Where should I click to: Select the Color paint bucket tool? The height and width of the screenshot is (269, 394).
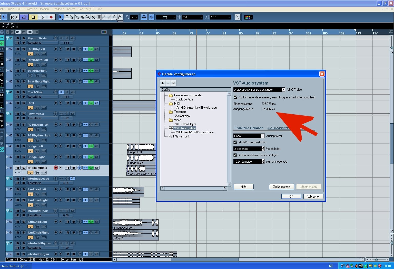pyautogui.click(x=120, y=17)
